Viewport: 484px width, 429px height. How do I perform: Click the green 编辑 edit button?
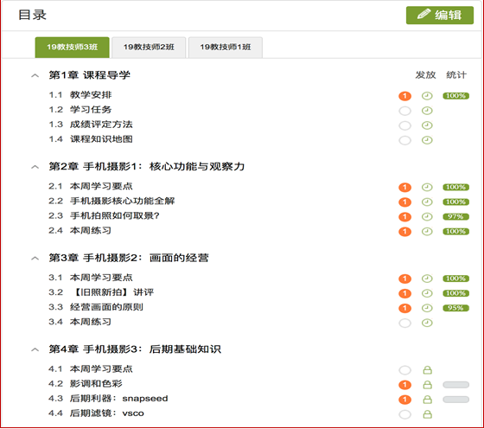[440, 15]
